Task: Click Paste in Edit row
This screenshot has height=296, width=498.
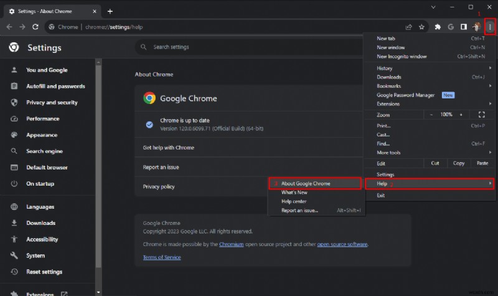Action: pos(482,163)
